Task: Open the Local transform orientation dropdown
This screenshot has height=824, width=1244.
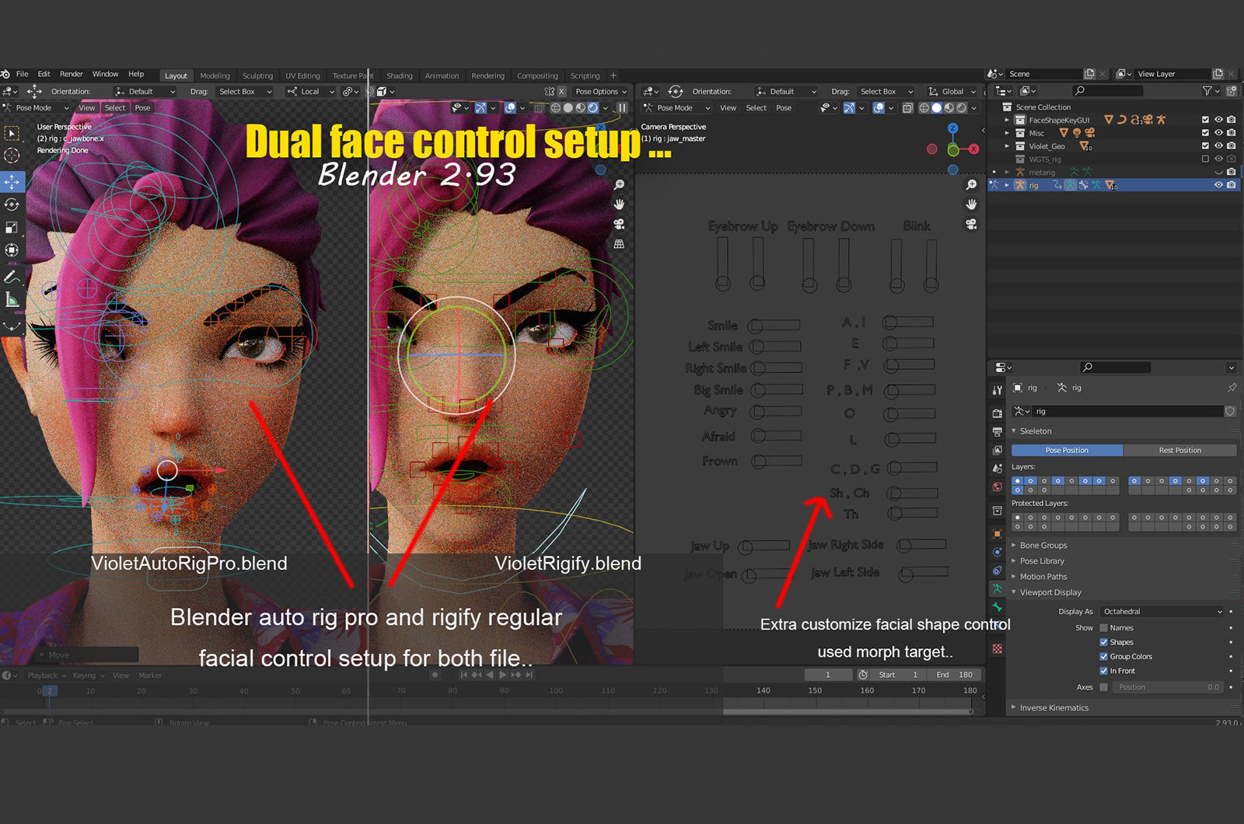Action: tap(310, 92)
